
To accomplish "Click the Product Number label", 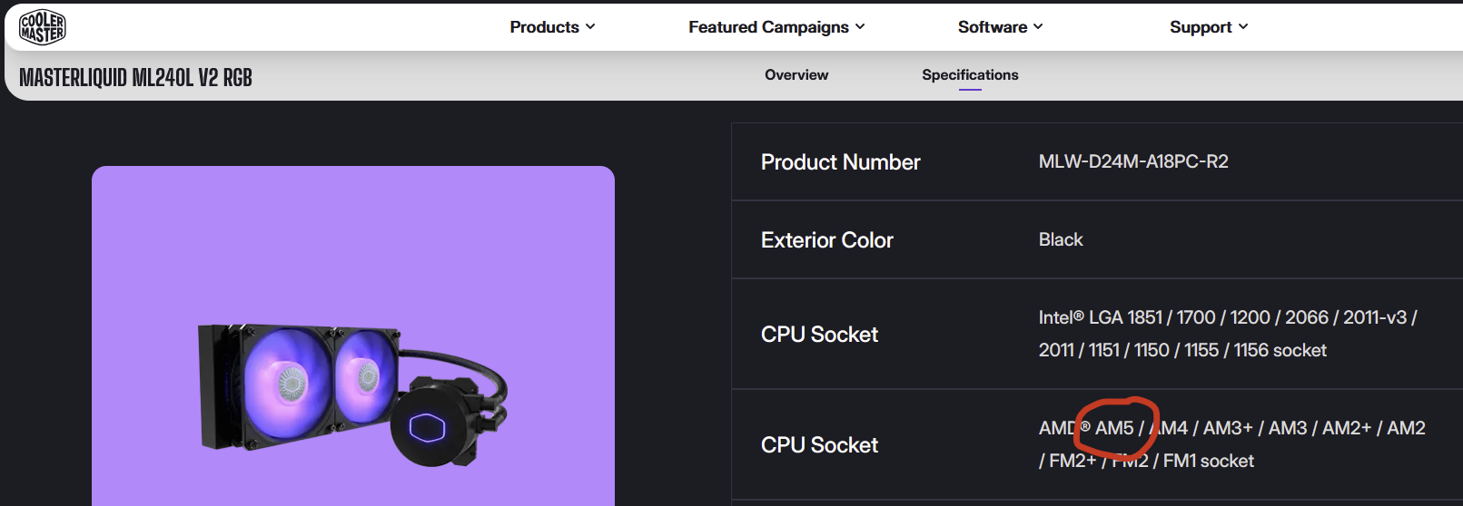I will 840,162.
